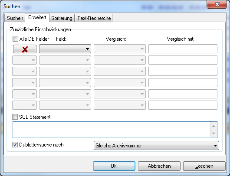Open the first row Feld dropdown

tap(65, 49)
